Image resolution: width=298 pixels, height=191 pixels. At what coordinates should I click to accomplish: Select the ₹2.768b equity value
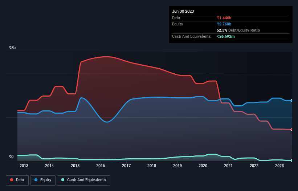pyautogui.click(x=224, y=24)
